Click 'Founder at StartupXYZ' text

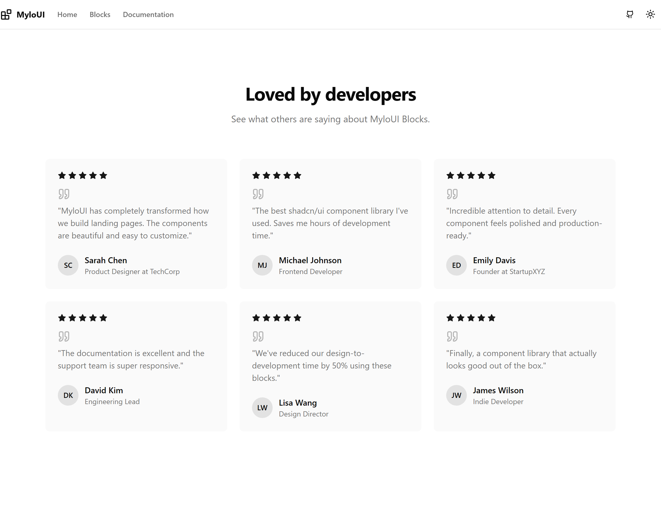point(509,272)
